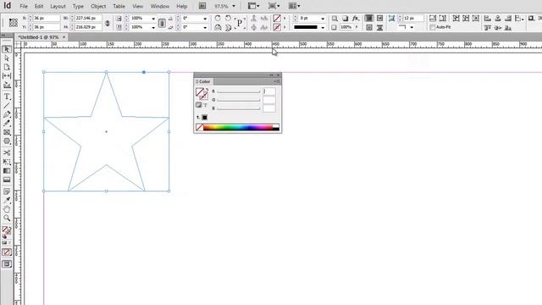Viewport: 542px width, 305px height.
Task: Close the Untitled-1 document tab
Action: [64, 37]
